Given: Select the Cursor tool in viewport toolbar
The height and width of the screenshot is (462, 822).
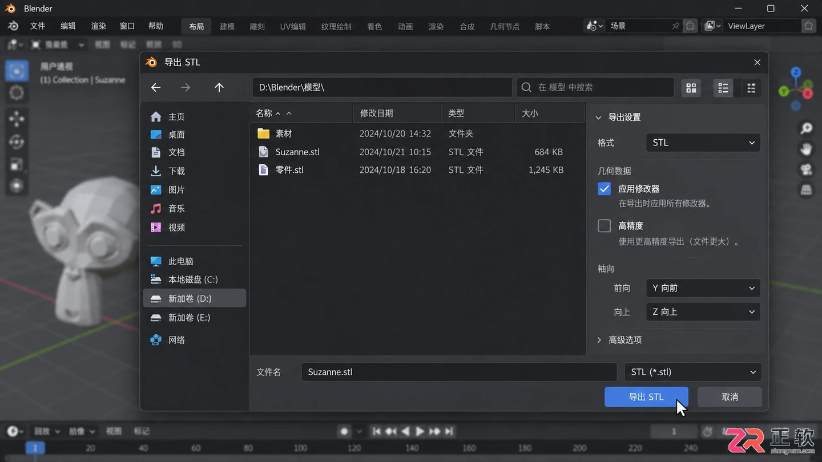Looking at the screenshot, I should point(17,92).
